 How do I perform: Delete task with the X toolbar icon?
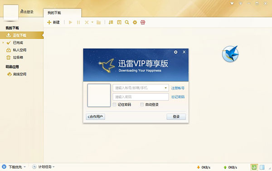click(x=87, y=22)
